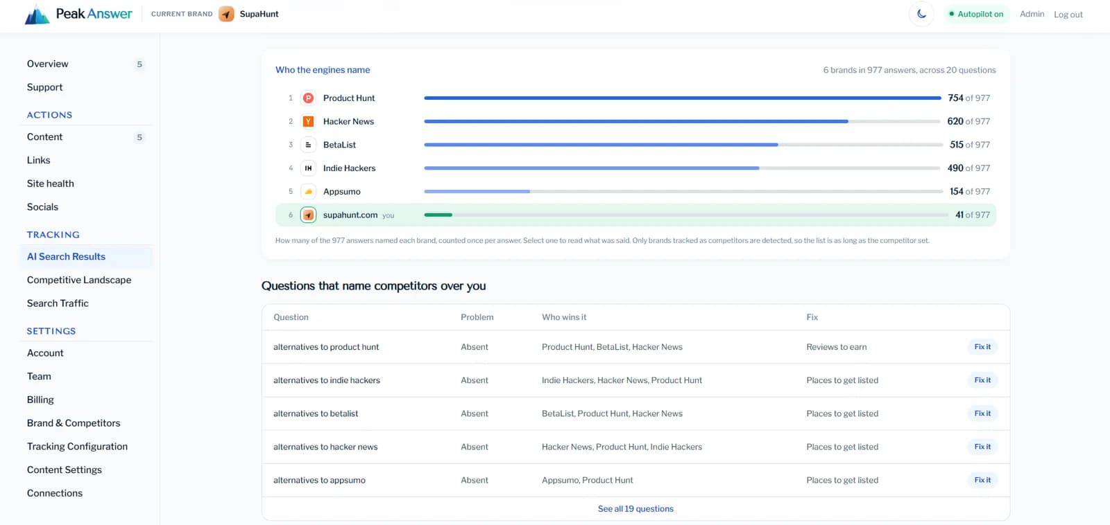1110x525 pixels.
Task: Click the BetaList brand icon
Action: [x=309, y=145]
